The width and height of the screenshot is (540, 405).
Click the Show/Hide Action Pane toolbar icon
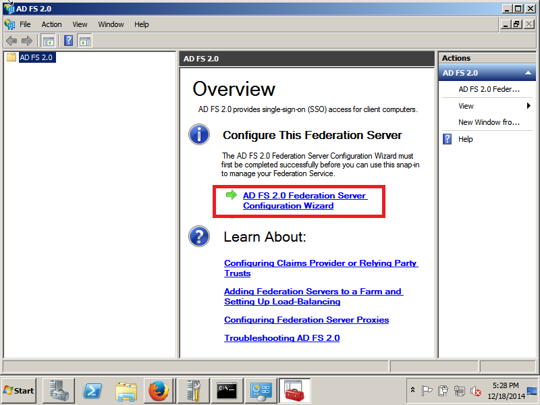click(84, 40)
